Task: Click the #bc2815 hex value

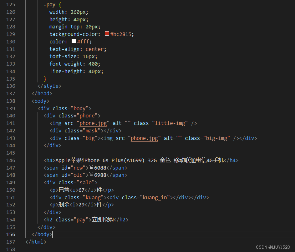Action: click(120, 34)
